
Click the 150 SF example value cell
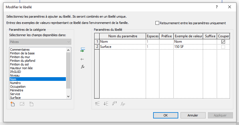tap(188, 47)
